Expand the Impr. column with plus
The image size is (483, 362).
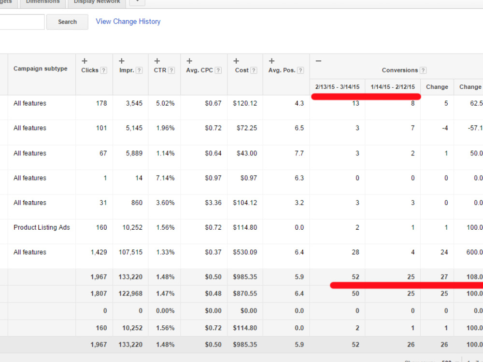click(122, 61)
